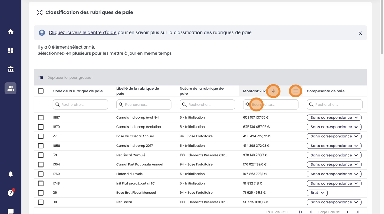This screenshot has width=384, height=214.
Task: Click the Libellé de la rubrique column header
Action: coord(138,91)
